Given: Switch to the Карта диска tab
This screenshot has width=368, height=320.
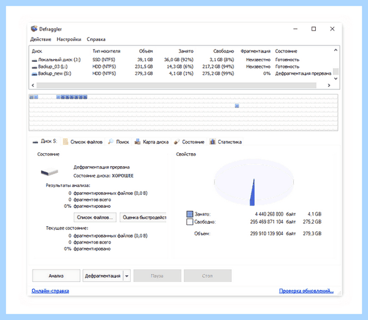Looking at the screenshot, I should tap(151, 142).
